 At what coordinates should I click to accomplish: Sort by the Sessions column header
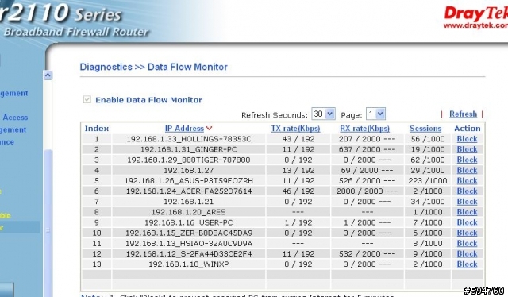click(x=425, y=129)
